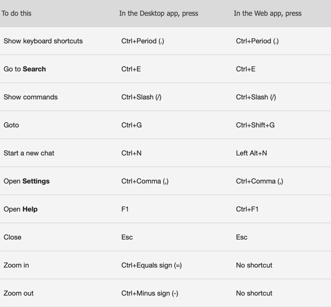This screenshot has height=307, width=331.
Task: Click the Desktop 'Ctrl+G' shortcut cell
Action: click(131, 125)
